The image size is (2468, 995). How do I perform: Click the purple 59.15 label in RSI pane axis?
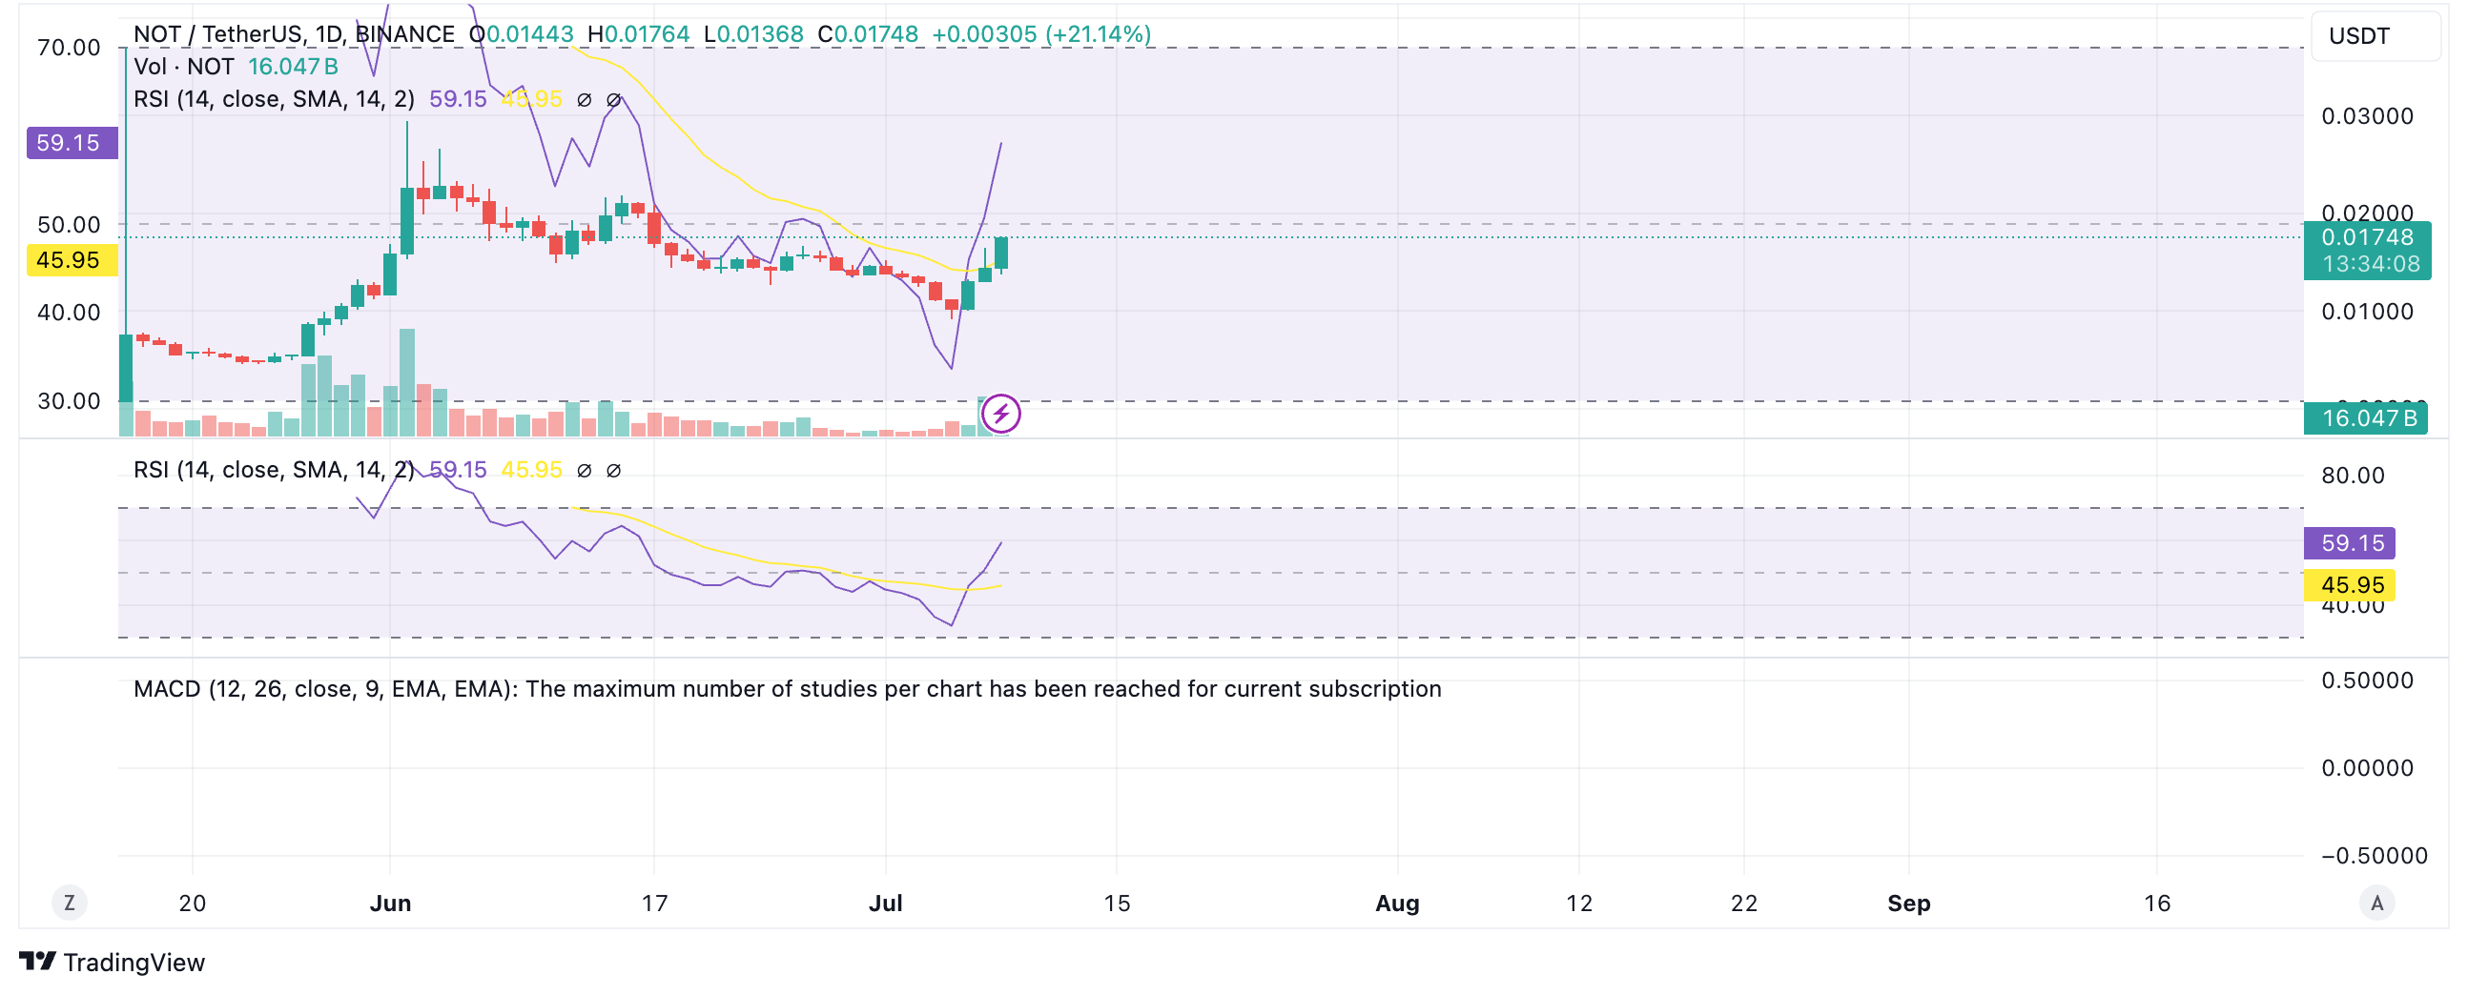(2349, 543)
